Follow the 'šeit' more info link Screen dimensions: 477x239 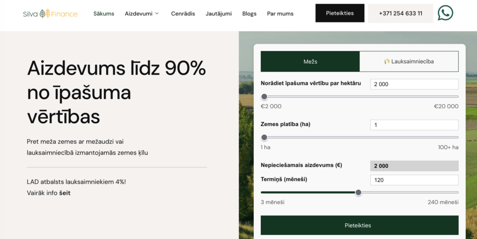(x=65, y=193)
